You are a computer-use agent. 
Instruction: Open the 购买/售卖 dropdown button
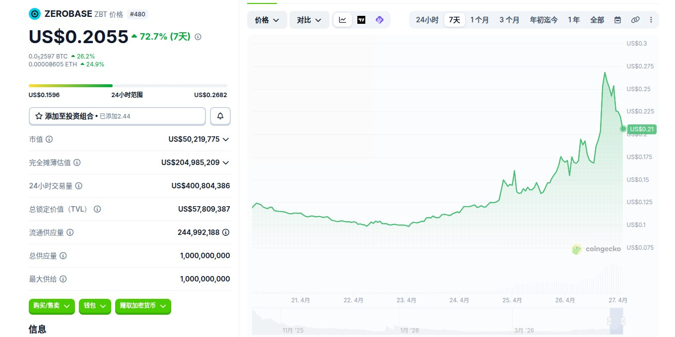pos(52,306)
